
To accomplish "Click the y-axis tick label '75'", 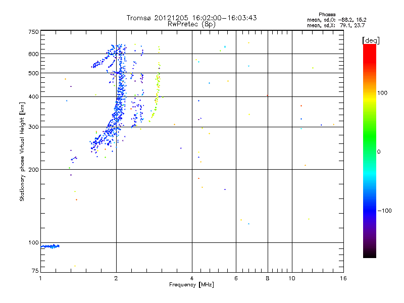I will pos(35,271).
